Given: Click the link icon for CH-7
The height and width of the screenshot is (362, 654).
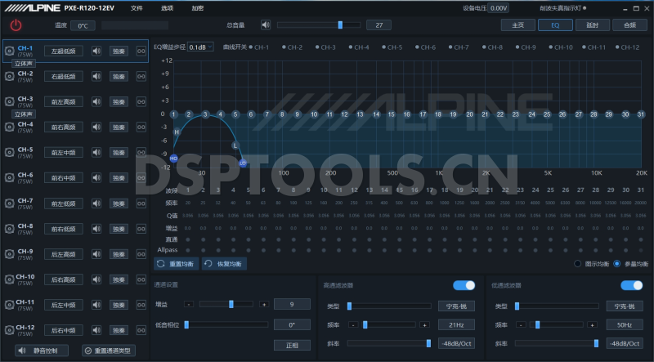Looking at the screenshot, I should tap(141, 203).
